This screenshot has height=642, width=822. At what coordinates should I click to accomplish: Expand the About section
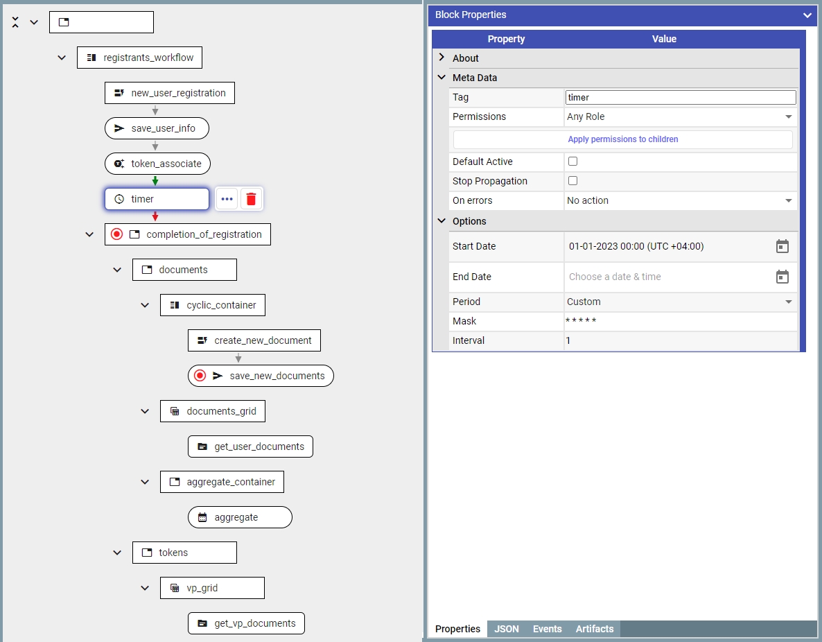442,58
